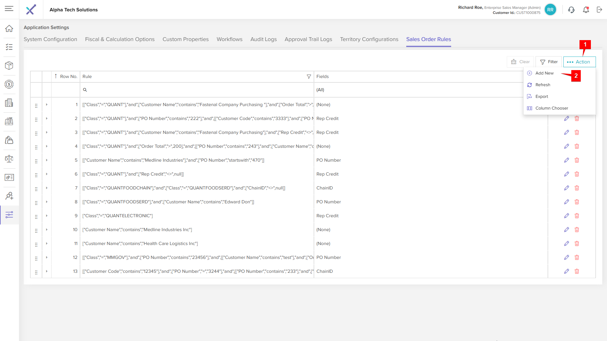This screenshot has height=341, width=607.
Task: Open the home icon in sidebar
Action: (x=9, y=28)
